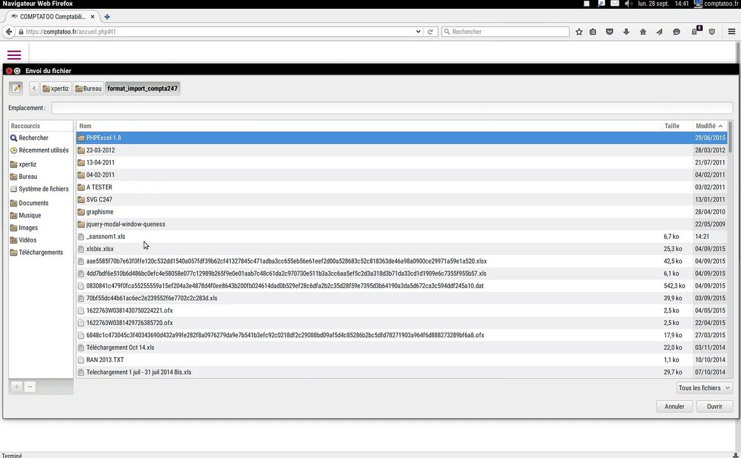Add bookmark with plus button
This screenshot has height=458, width=741.
[x=17, y=387]
